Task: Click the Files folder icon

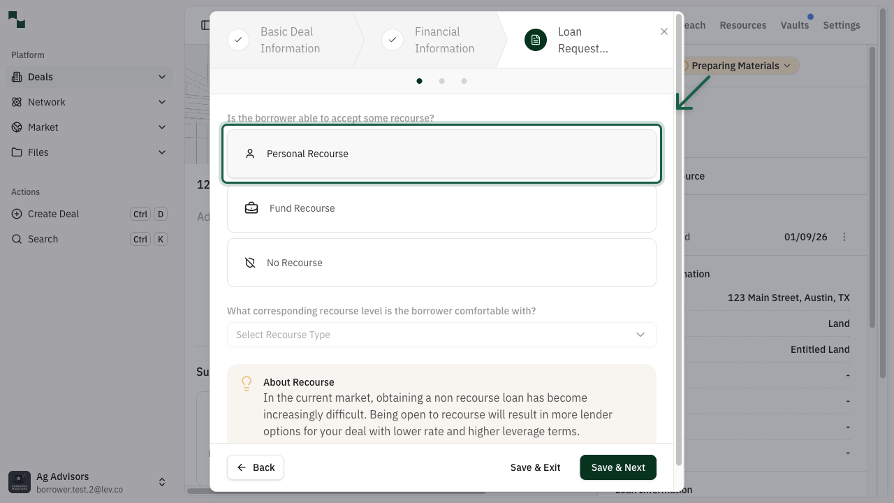Action: [x=15, y=152]
